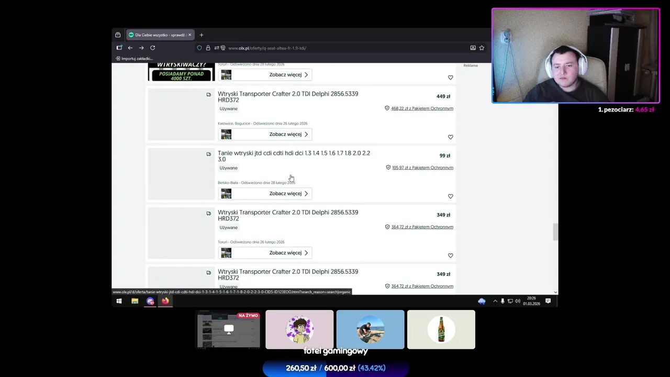
Task: Expand the hidden system tray icons chevron
Action: point(495,301)
